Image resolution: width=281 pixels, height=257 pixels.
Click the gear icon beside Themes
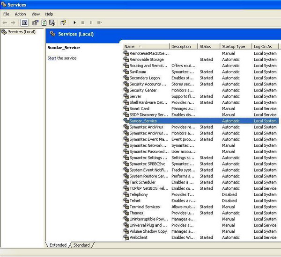pos(126,213)
